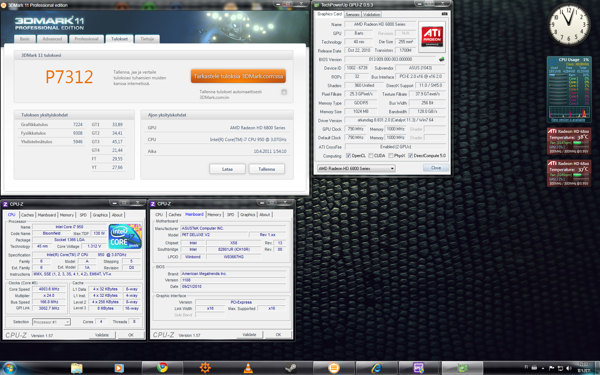Open Caches tab in left CPU-Z window

coord(27,215)
